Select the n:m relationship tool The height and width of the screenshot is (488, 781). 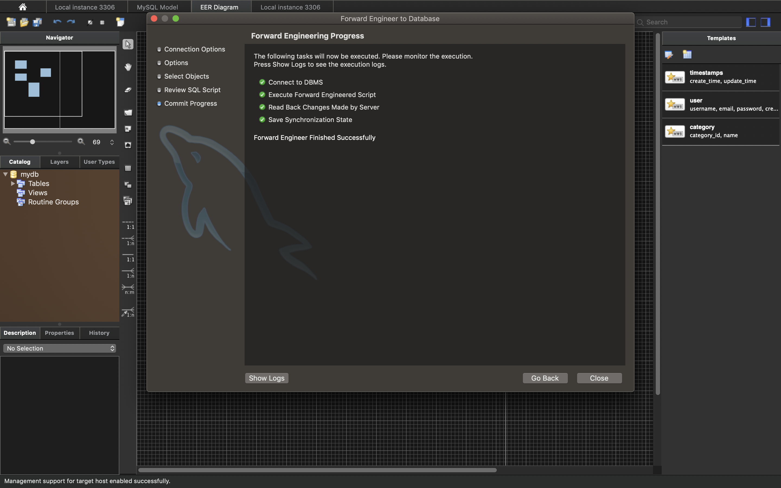pos(128,290)
